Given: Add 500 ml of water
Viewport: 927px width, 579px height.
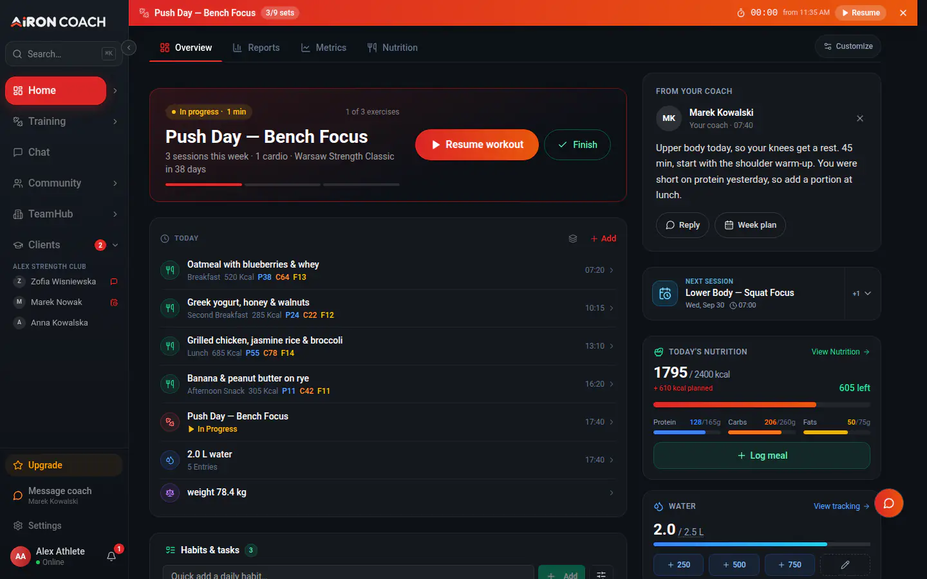Looking at the screenshot, I should [x=734, y=565].
